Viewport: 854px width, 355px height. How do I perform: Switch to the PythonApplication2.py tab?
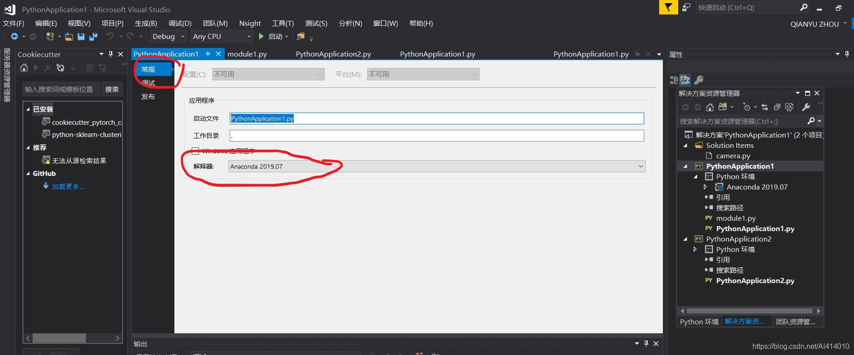(333, 54)
